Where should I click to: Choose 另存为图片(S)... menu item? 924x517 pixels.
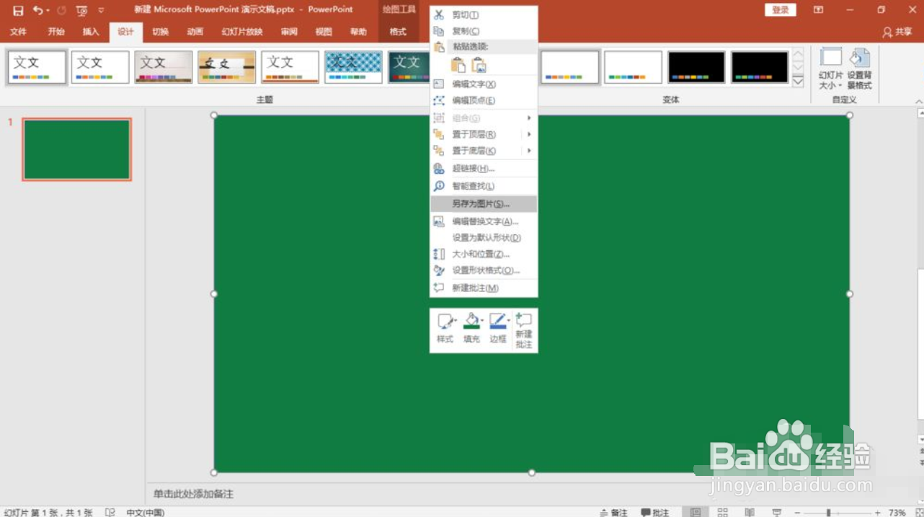tap(484, 204)
